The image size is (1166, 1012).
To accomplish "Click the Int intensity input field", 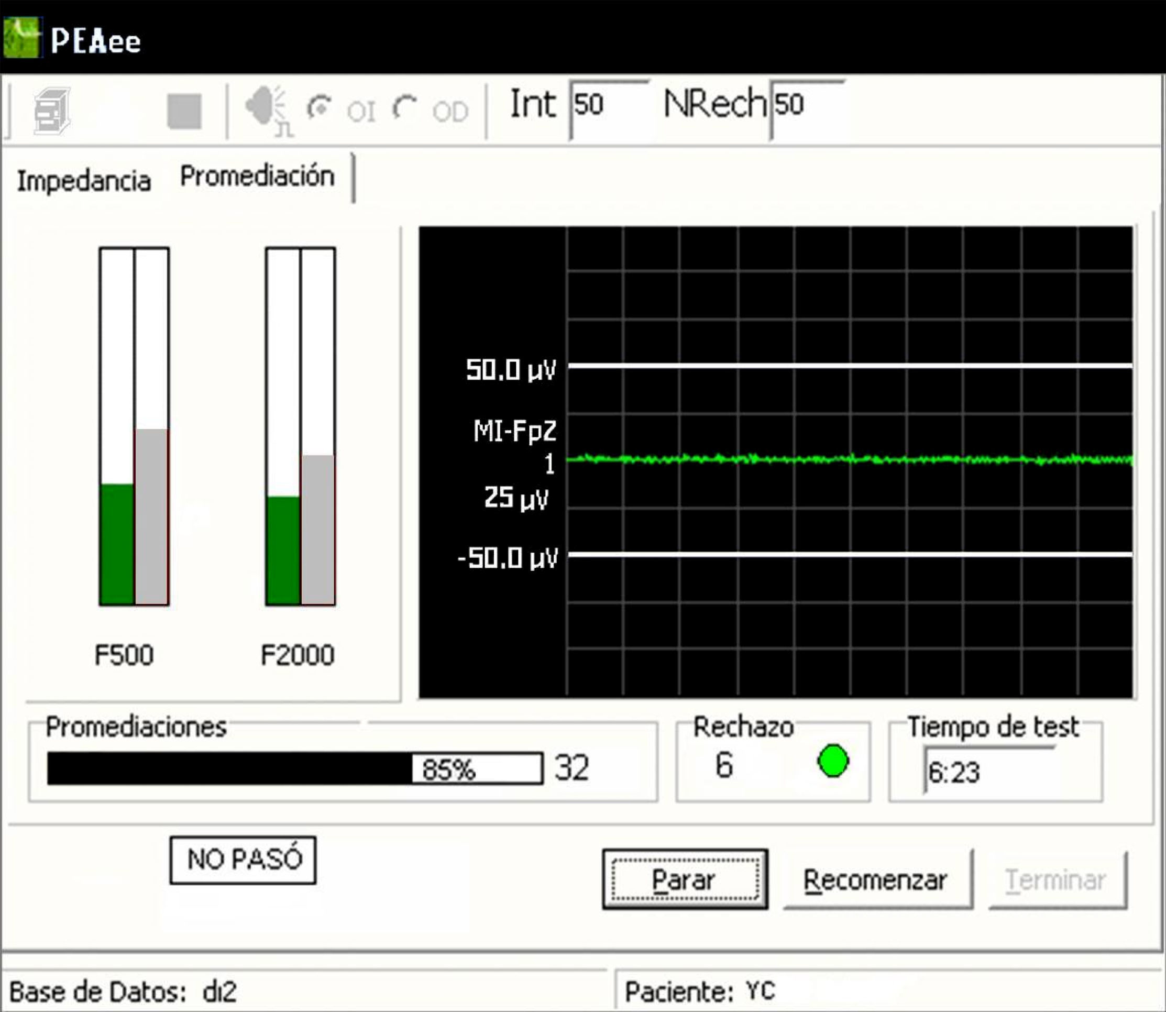I will coord(610,107).
